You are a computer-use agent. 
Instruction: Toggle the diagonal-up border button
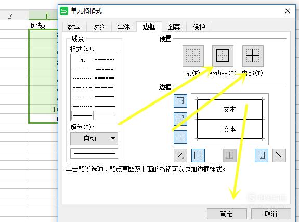(180, 155)
